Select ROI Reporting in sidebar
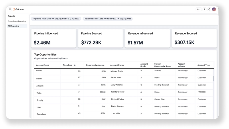Image resolution: width=229 pixels, height=129 pixels. tap(17, 26)
